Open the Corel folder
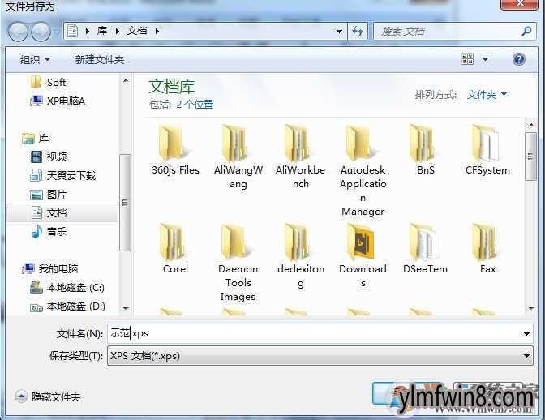545x420 pixels. tap(175, 249)
